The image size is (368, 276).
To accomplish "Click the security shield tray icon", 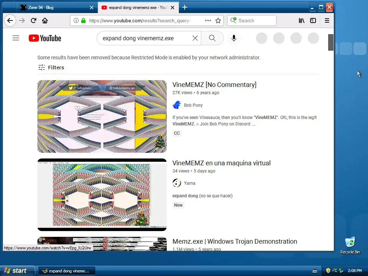I will [x=328, y=271].
